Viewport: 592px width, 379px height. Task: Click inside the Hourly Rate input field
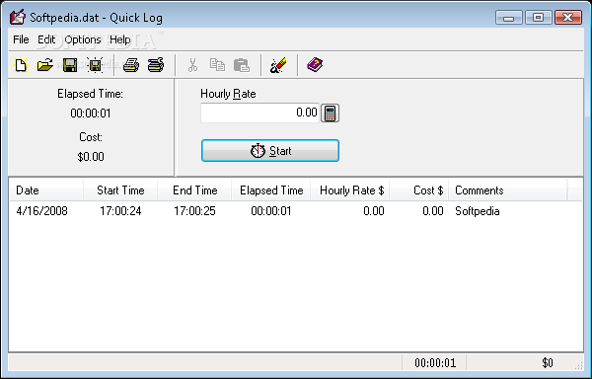259,113
